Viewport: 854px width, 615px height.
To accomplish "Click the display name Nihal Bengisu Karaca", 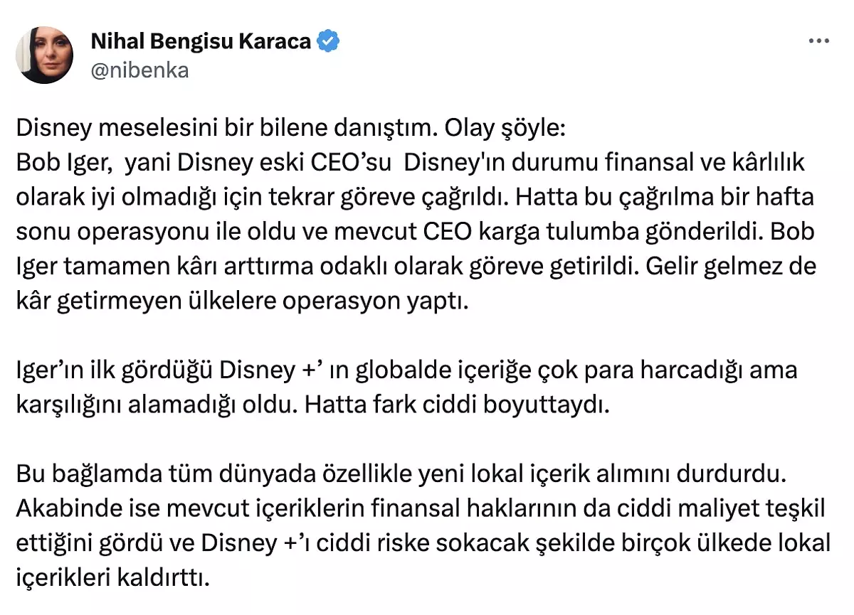I will coord(201,41).
